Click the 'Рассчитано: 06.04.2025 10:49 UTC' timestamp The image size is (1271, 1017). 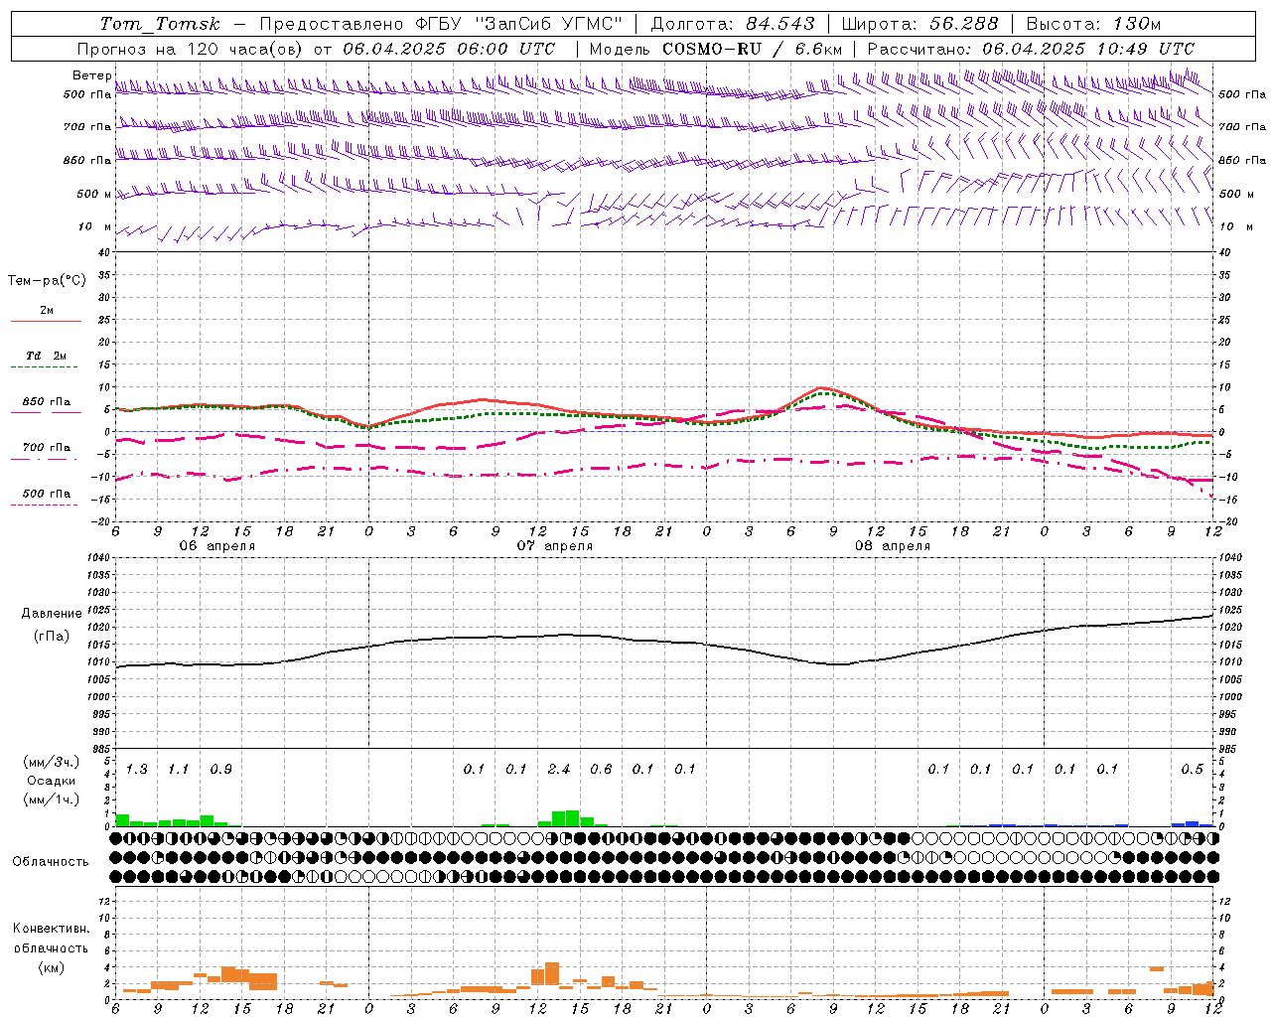pos(1031,49)
